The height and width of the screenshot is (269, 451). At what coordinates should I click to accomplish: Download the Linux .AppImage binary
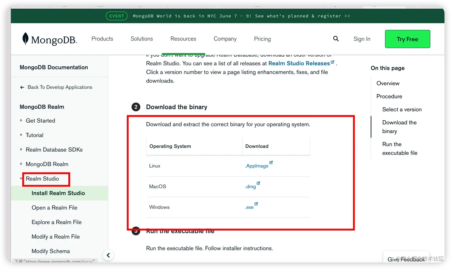click(257, 166)
